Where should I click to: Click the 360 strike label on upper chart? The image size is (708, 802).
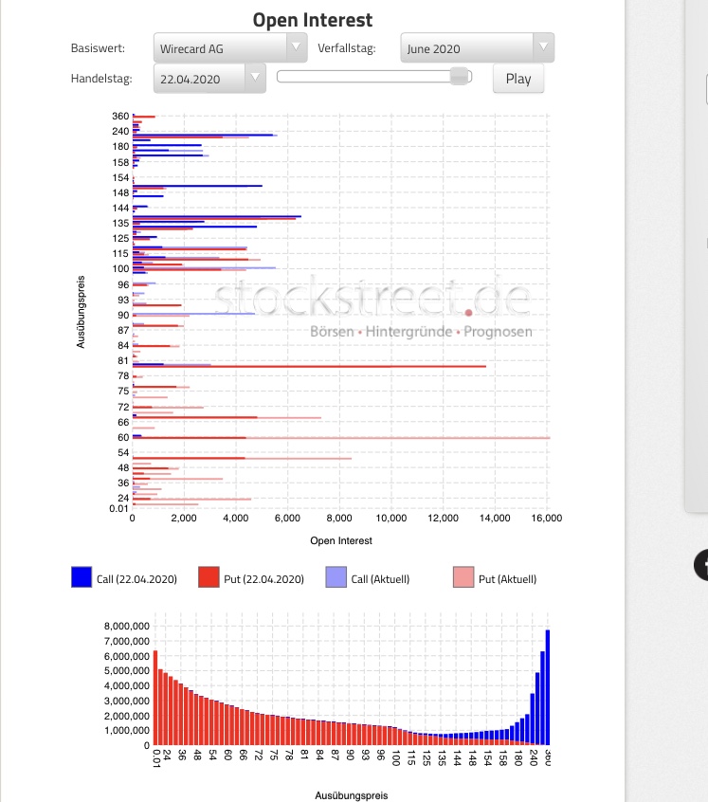click(x=120, y=116)
